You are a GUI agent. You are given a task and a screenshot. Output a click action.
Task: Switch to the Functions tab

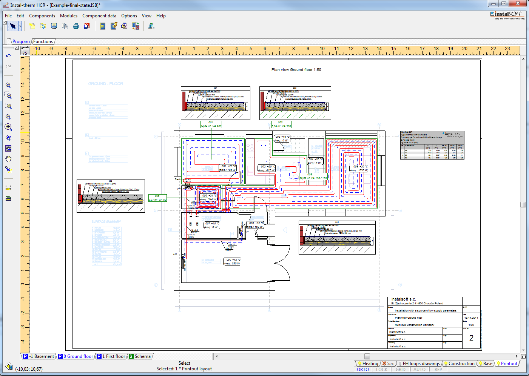[43, 41]
